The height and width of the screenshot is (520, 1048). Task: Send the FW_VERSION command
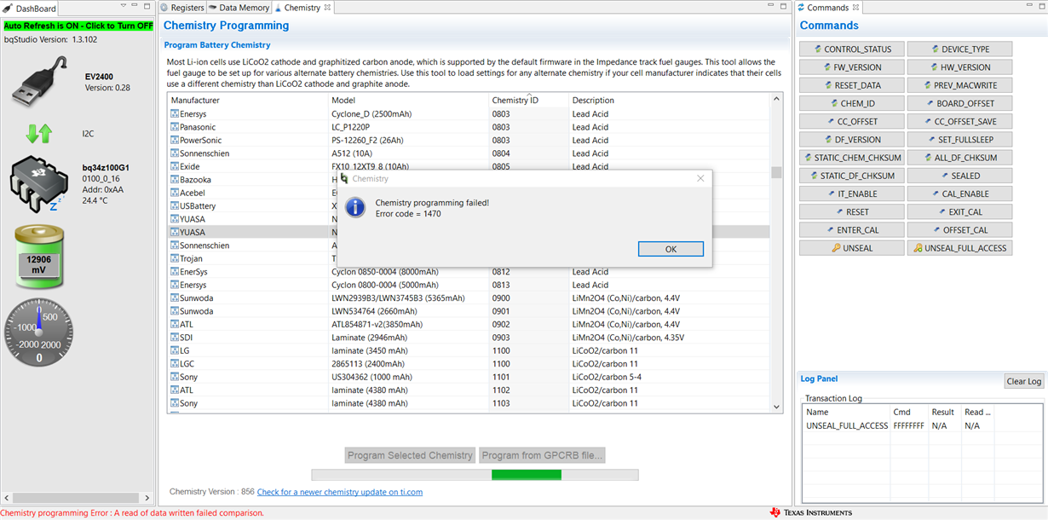click(851, 67)
